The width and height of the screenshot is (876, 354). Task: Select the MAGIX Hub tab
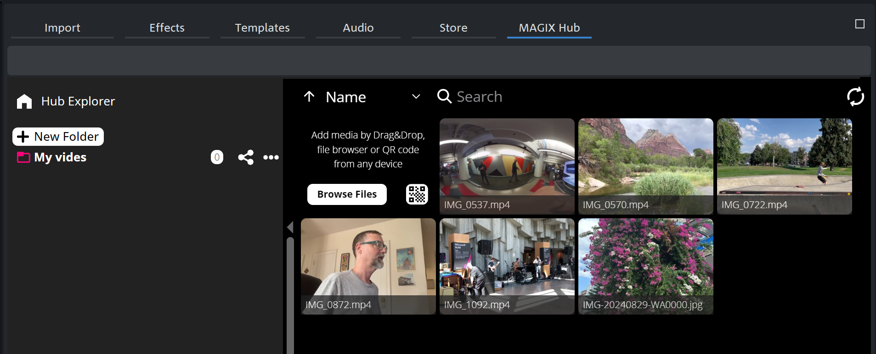(549, 28)
